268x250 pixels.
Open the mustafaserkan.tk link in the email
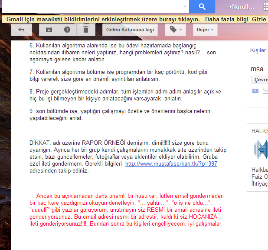coord(171,163)
